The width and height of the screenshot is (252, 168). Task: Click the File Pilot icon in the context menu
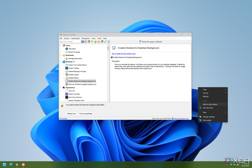[x=200, y=108]
